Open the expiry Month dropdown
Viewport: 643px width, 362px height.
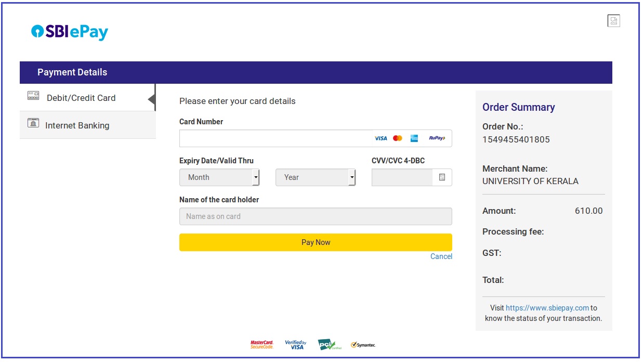tap(219, 177)
